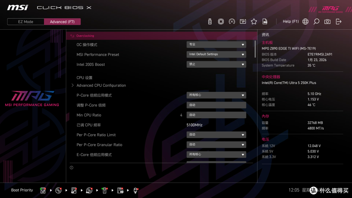Image resolution: width=352 pixels, height=198 pixels.
Task: Open Favorites with the star icon
Action: 254,21
